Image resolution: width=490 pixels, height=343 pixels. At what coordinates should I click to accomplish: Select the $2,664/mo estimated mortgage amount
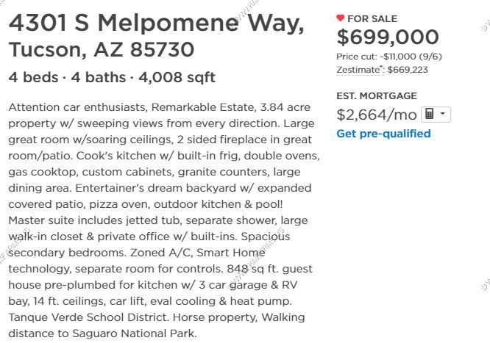[377, 115]
